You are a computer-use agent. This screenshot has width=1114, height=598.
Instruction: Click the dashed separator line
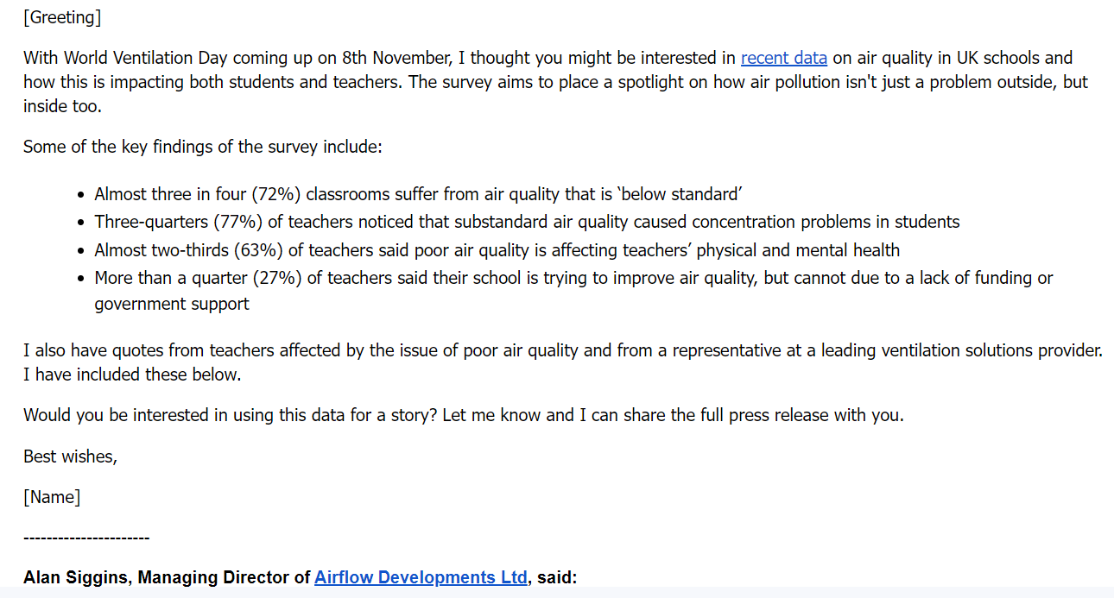(86, 538)
